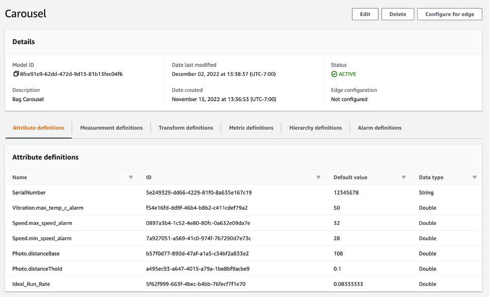Screen dimensions: 491x297
Task: Open the filter icon on ID column
Action: (x=319, y=177)
